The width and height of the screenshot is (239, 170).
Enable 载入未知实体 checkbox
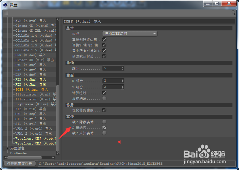coord(104,133)
